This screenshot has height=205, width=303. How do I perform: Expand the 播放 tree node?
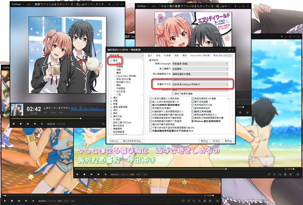(x=111, y=98)
